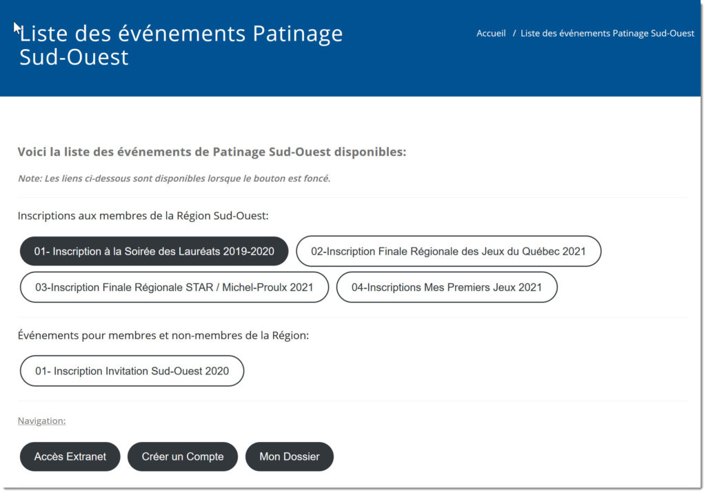Navigate to Accueil in the breadcrumb
The width and height of the screenshot is (706, 493).
491,33
